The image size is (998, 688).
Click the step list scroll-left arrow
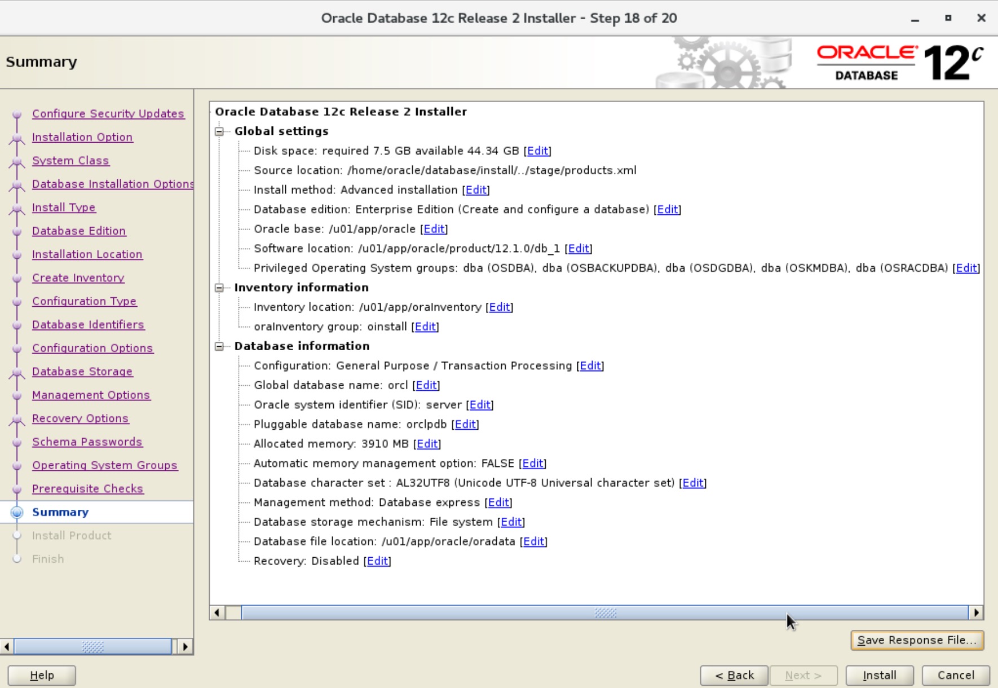pyautogui.click(x=7, y=647)
